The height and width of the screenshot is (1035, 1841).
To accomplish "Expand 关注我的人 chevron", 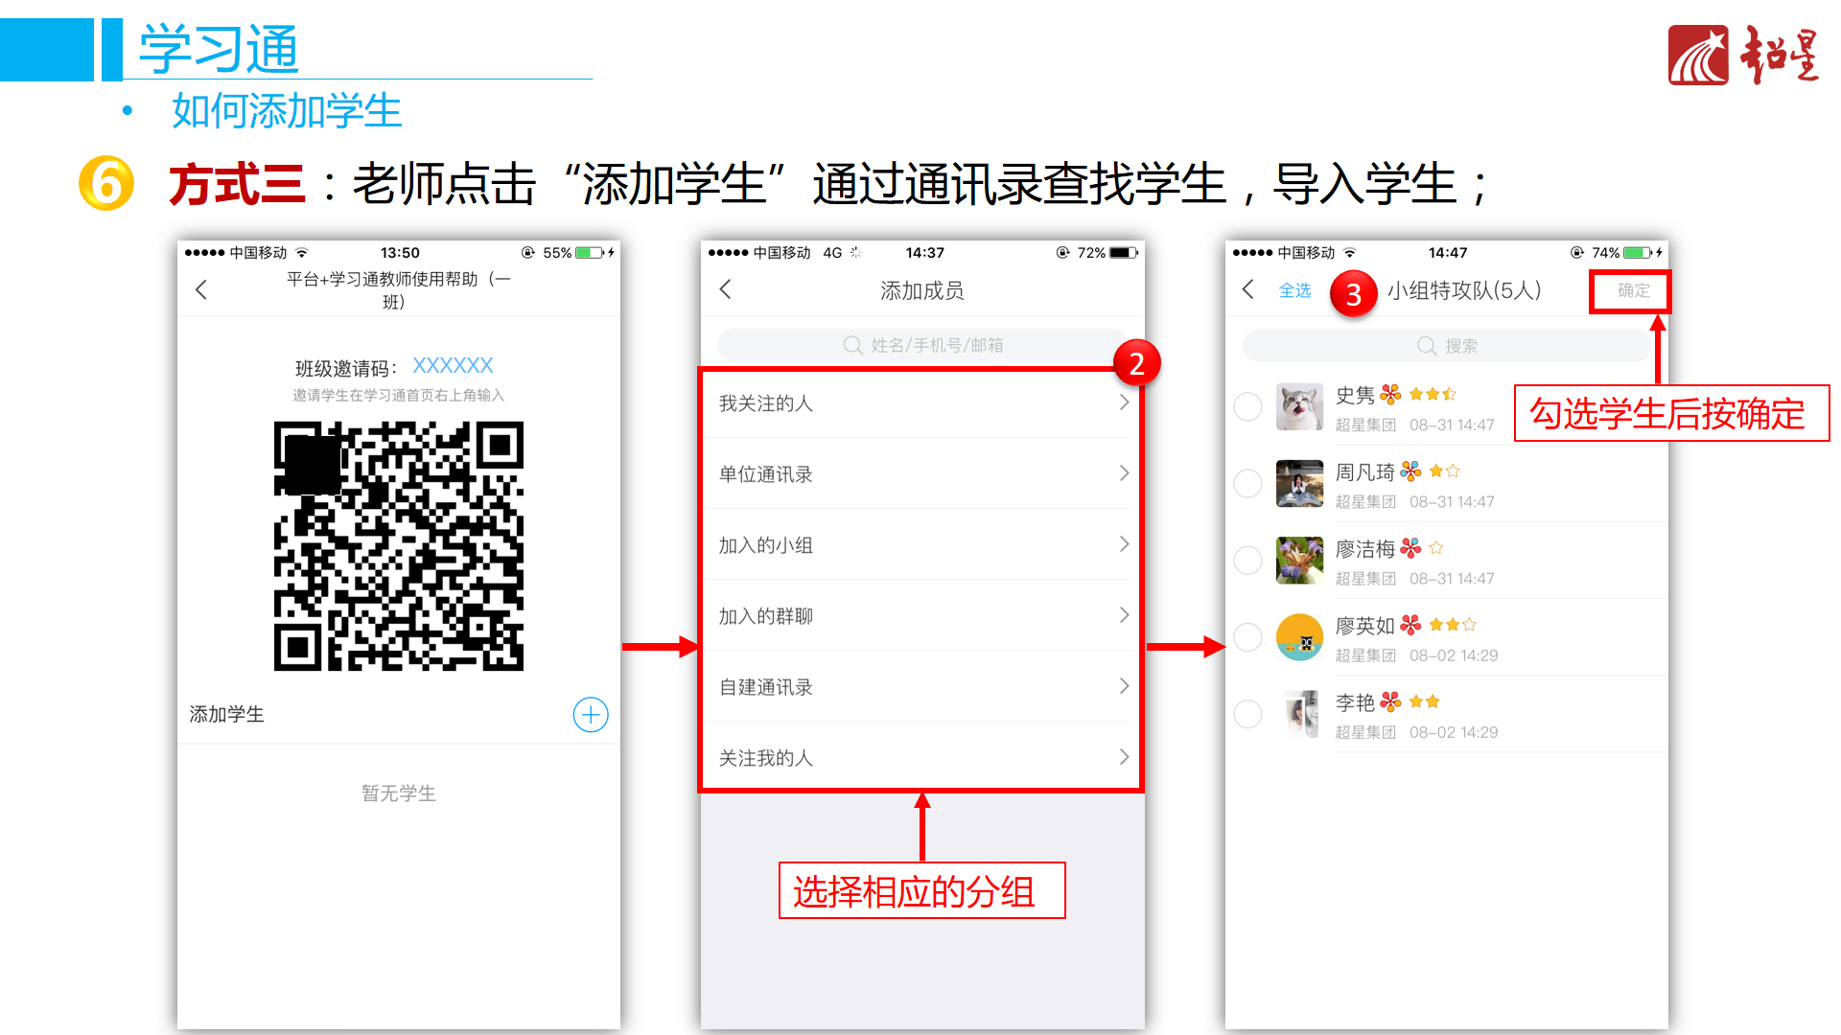I will (1124, 757).
